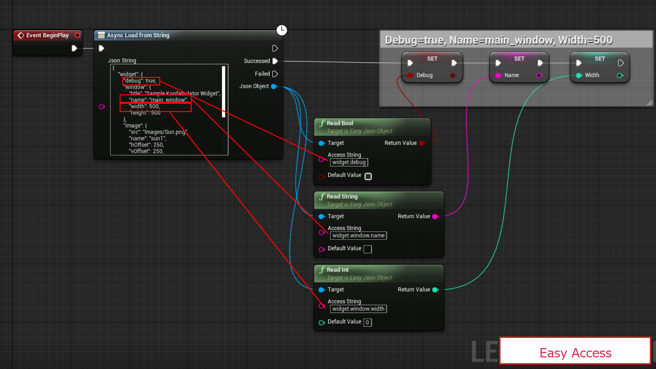The height and width of the screenshot is (369, 656).
Task: Click the Event BeginPlay red delegate pin
Action: [x=78, y=35]
